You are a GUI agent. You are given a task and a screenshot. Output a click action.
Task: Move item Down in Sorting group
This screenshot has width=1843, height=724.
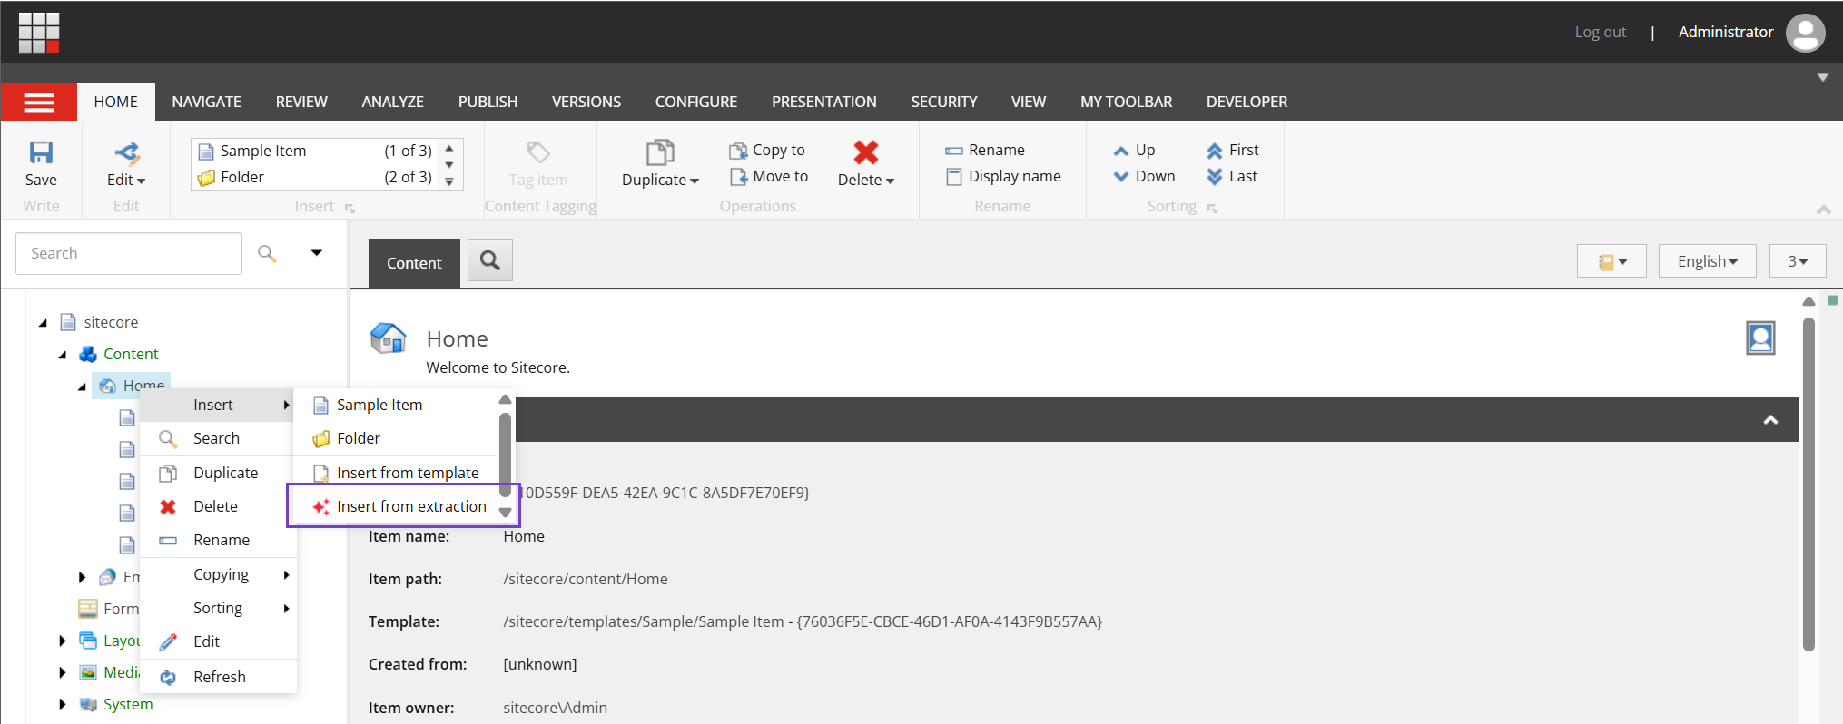1145,176
